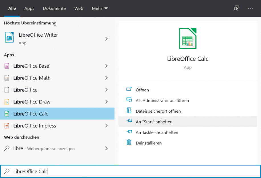Expand the LibreOffice Impress chevron arrow
The height and width of the screenshot is (178, 261).
[106, 126]
